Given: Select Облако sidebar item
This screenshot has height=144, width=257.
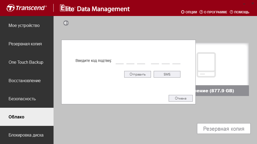Looking at the screenshot, I should [27, 117].
